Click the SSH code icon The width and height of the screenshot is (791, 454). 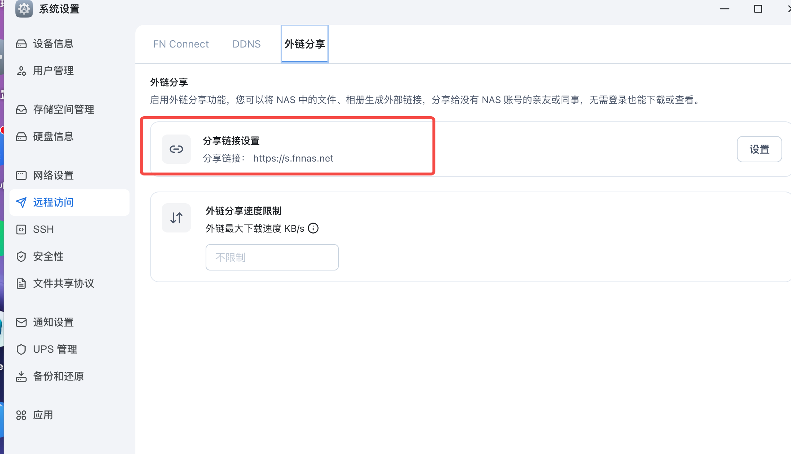(x=21, y=230)
